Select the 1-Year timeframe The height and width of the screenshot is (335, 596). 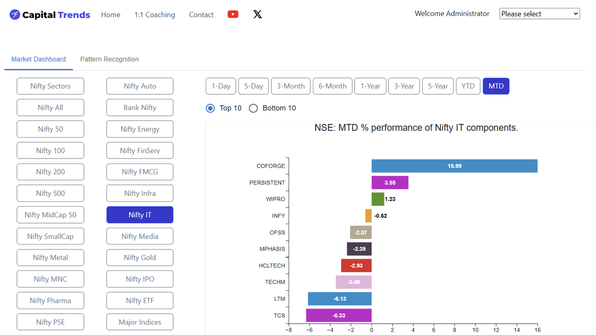tap(371, 86)
